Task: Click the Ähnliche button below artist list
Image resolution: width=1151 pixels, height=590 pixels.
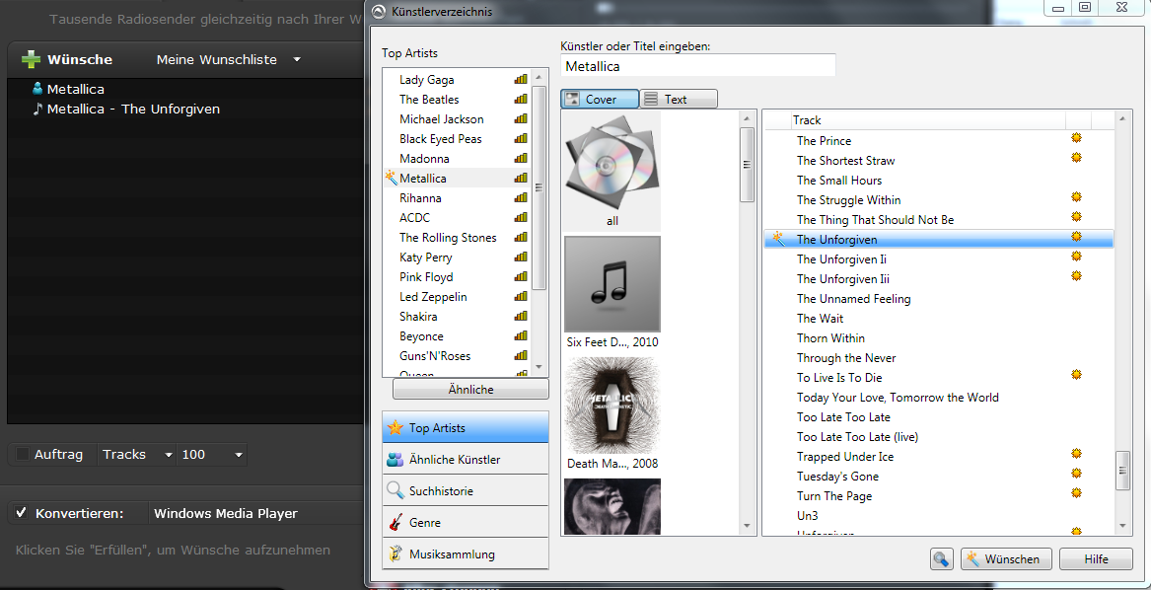Action: 470,390
